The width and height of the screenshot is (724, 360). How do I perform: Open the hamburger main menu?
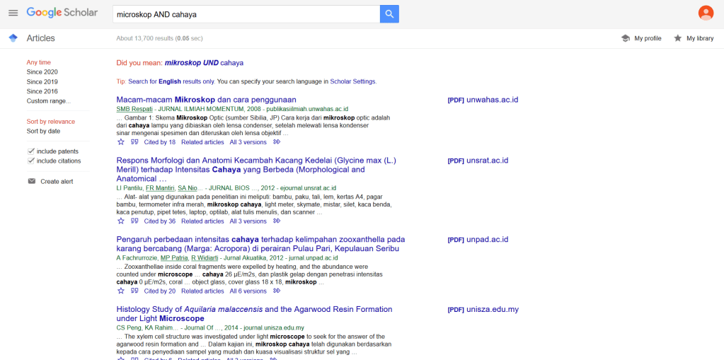pyautogui.click(x=13, y=13)
